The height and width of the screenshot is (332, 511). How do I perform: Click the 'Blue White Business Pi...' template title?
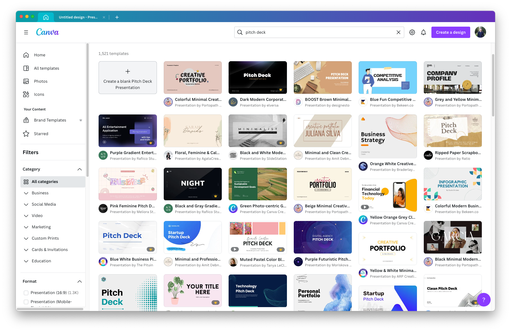tap(133, 259)
